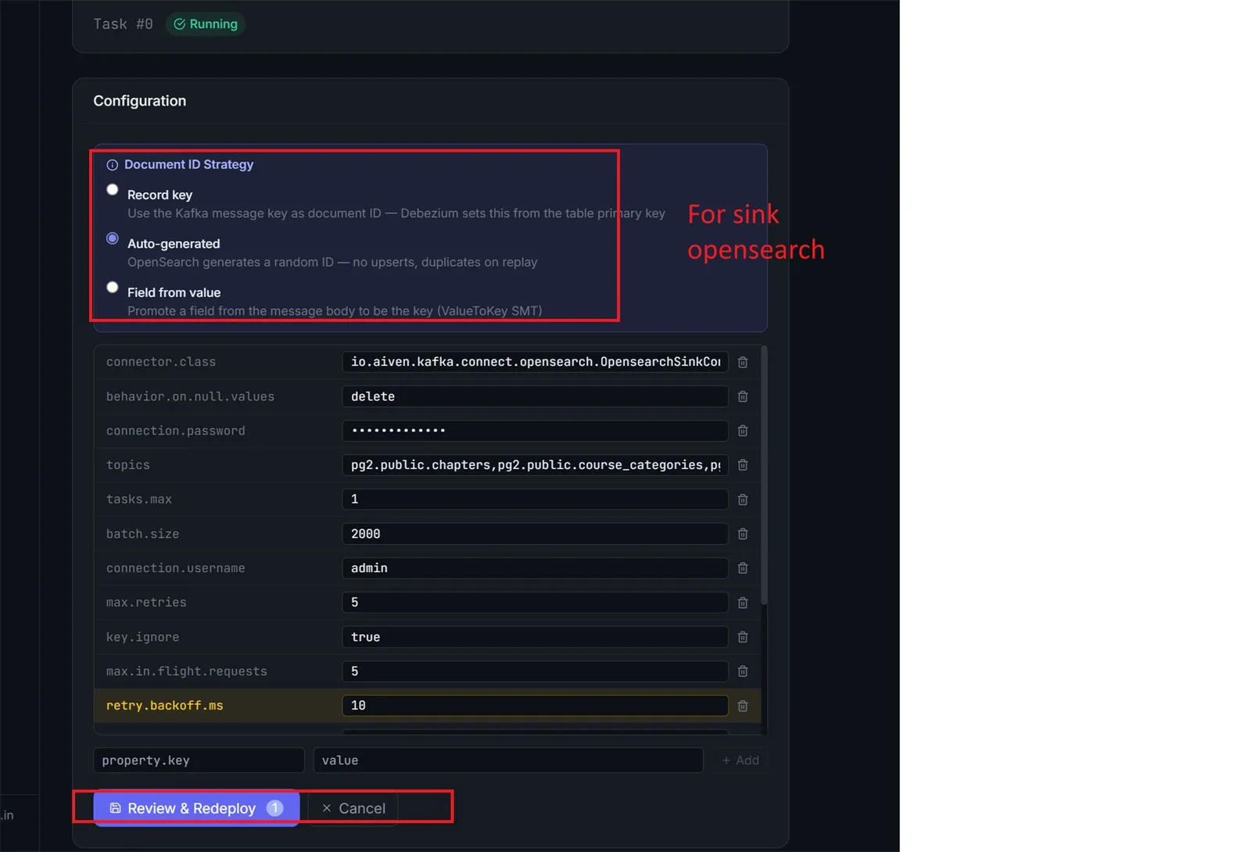Edit the connection.username admin field
The image size is (1251, 852).
point(535,568)
